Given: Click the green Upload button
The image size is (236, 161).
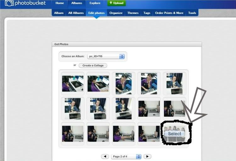Looking at the screenshot, I should (116, 3).
